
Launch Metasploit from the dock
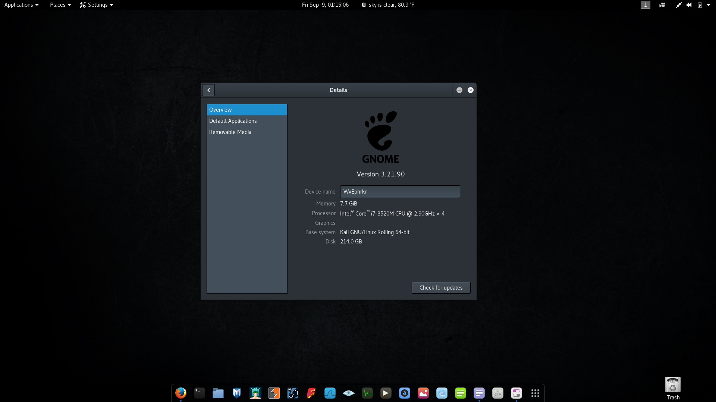pyautogui.click(x=237, y=393)
